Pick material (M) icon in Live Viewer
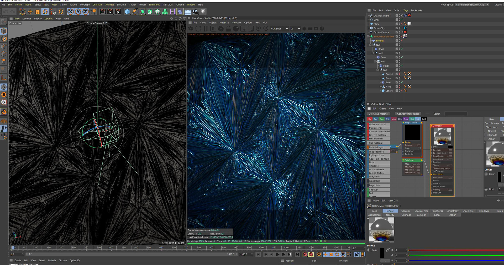Viewport: 504px width, 265px height. pyautogui.click(x=266, y=29)
